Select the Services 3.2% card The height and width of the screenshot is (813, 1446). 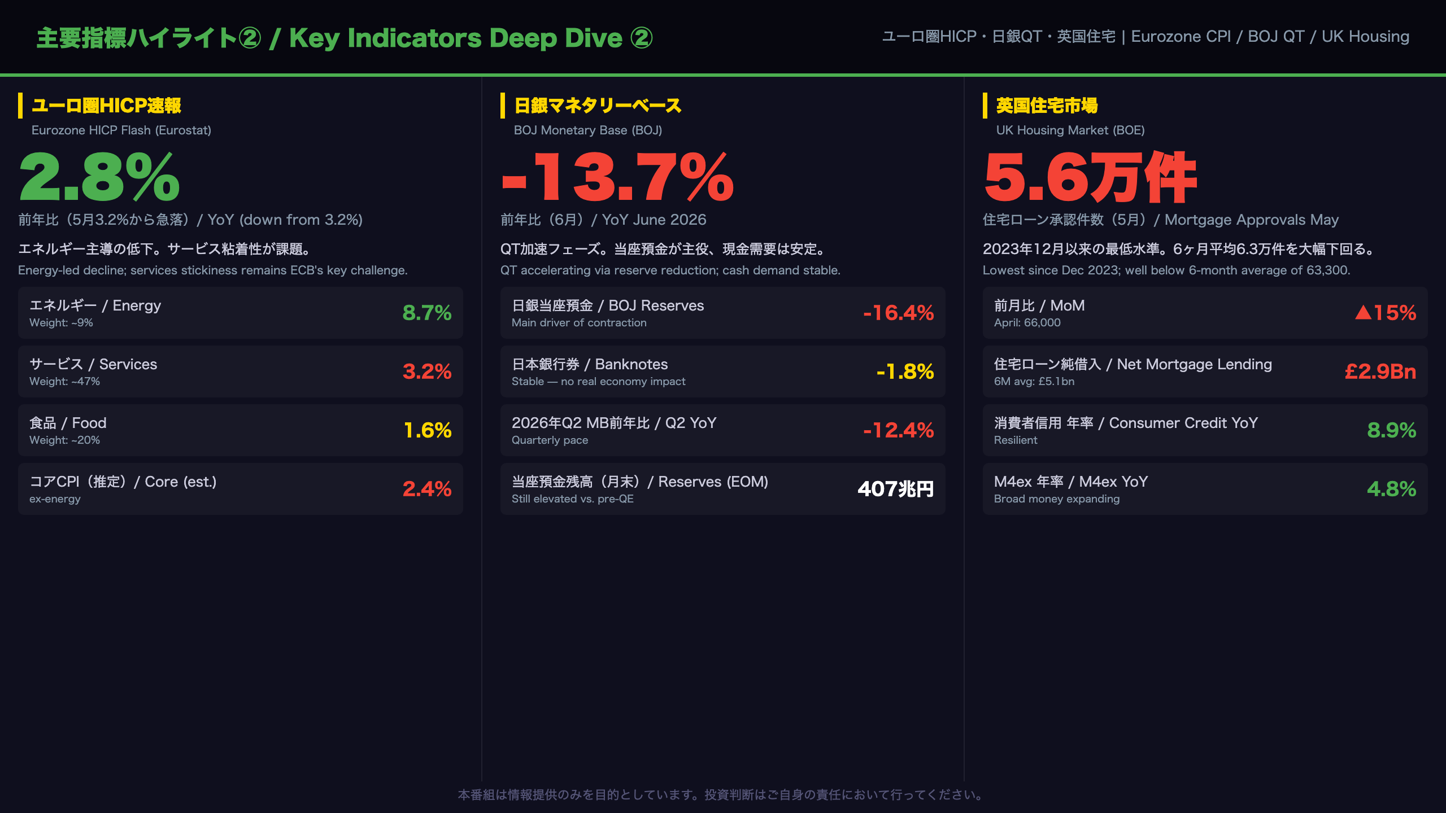[241, 371]
